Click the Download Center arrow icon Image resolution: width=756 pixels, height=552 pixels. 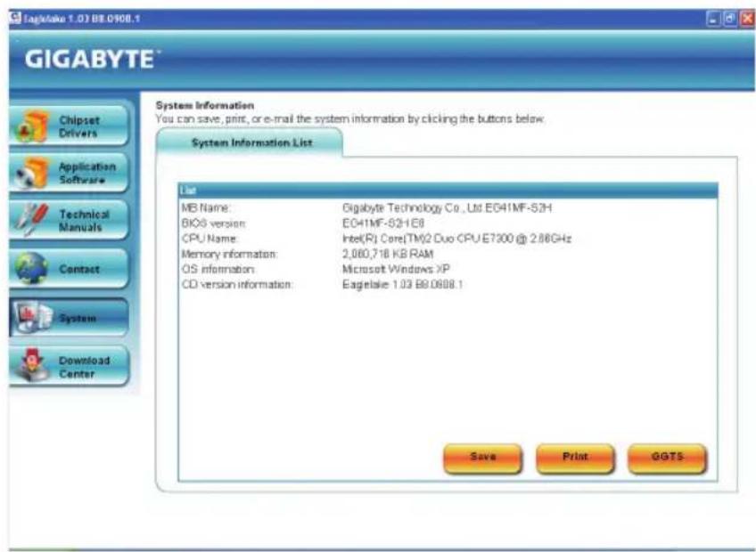[x=33, y=366]
